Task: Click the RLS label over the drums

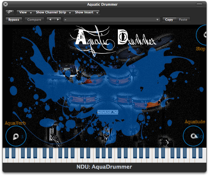Action: point(132,66)
